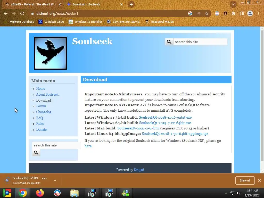Open the Drupal link in the footer
This screenshot has height=198, width=264.
tap(139, 170)
